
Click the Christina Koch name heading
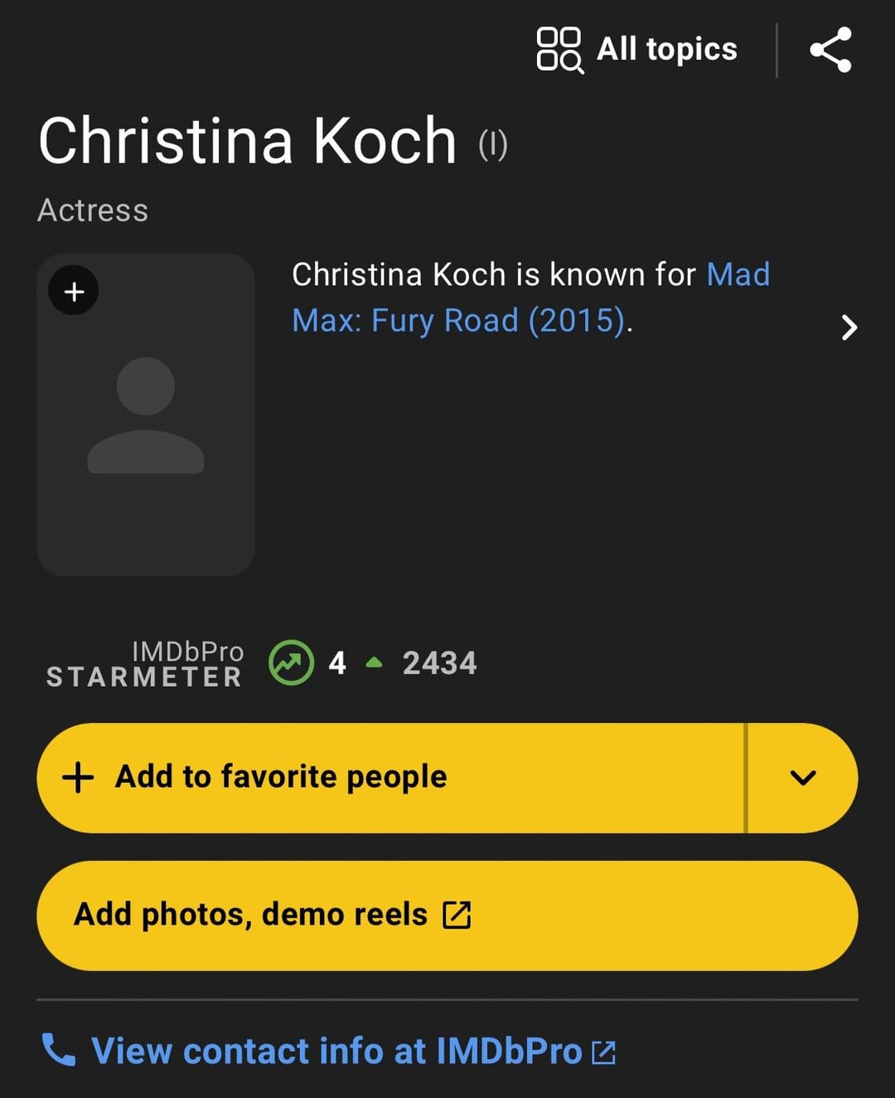(x=247, y=141)
